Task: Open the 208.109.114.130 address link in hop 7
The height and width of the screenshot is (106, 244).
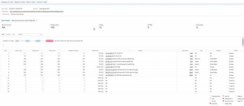Action: click(110, 70)
